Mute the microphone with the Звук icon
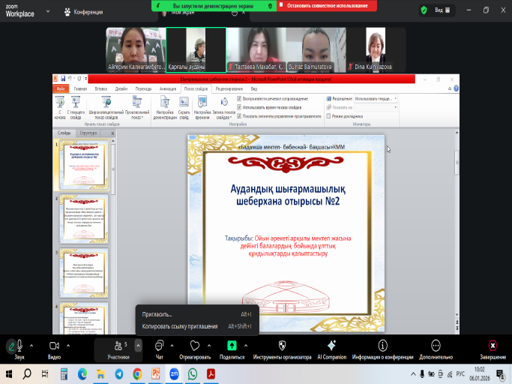 [13, 346]
